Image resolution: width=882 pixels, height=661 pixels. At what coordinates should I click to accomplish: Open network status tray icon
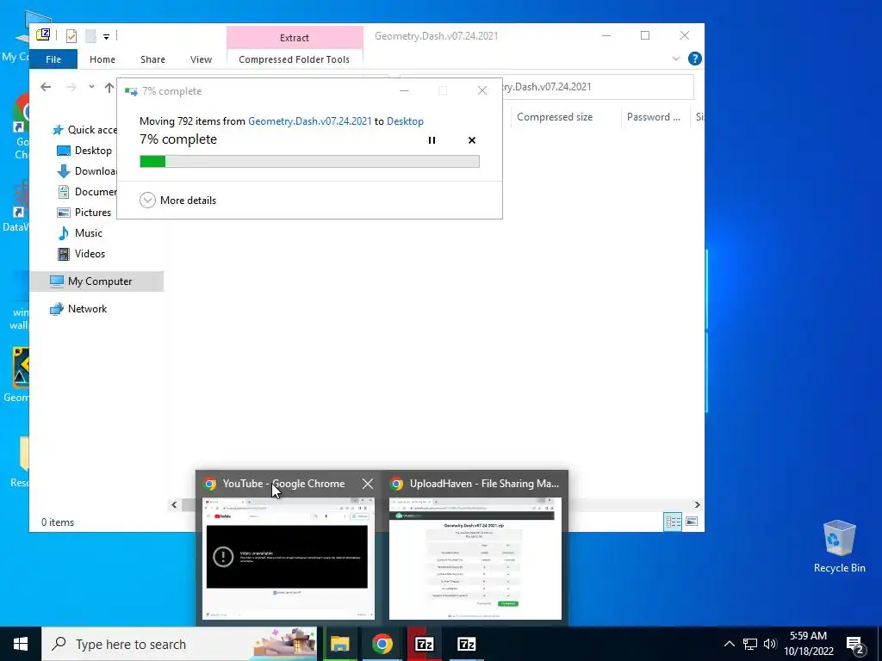click(x=750, y=644)
